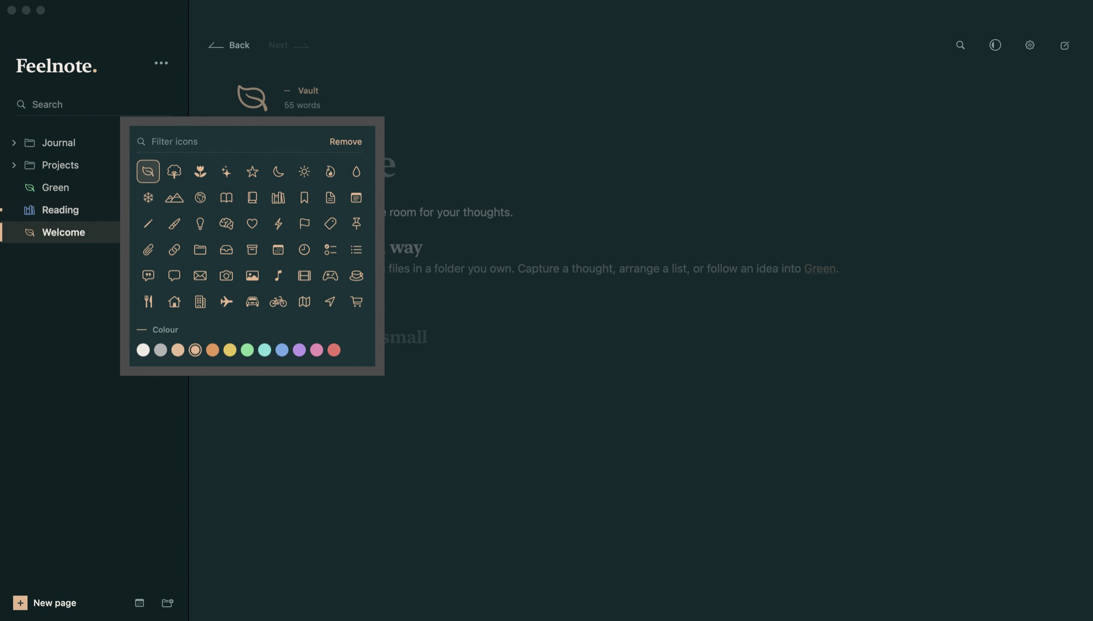Pick the house icon
The height and width of the screenshot is (621, 1093).
[x=174, y=302]
